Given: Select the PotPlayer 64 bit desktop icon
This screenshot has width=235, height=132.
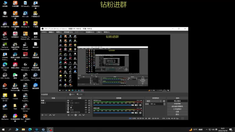Looking at the screenshot, I should click(5, 97).
